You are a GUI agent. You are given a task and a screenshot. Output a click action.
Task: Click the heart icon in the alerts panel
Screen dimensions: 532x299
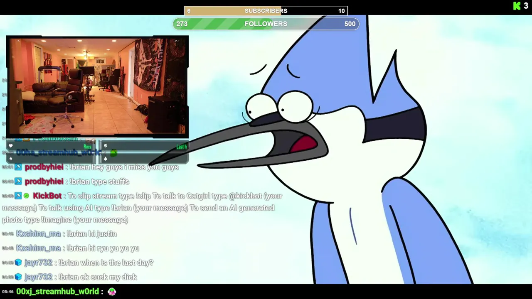11,146
